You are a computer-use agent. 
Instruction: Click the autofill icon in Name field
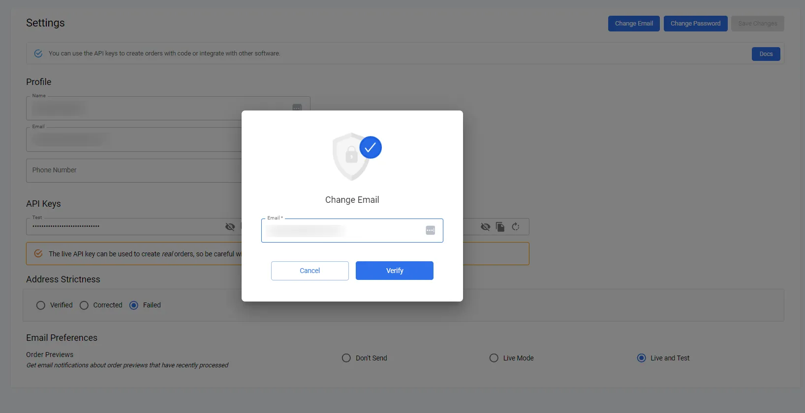pyautogui.click(x=297, y=107)
